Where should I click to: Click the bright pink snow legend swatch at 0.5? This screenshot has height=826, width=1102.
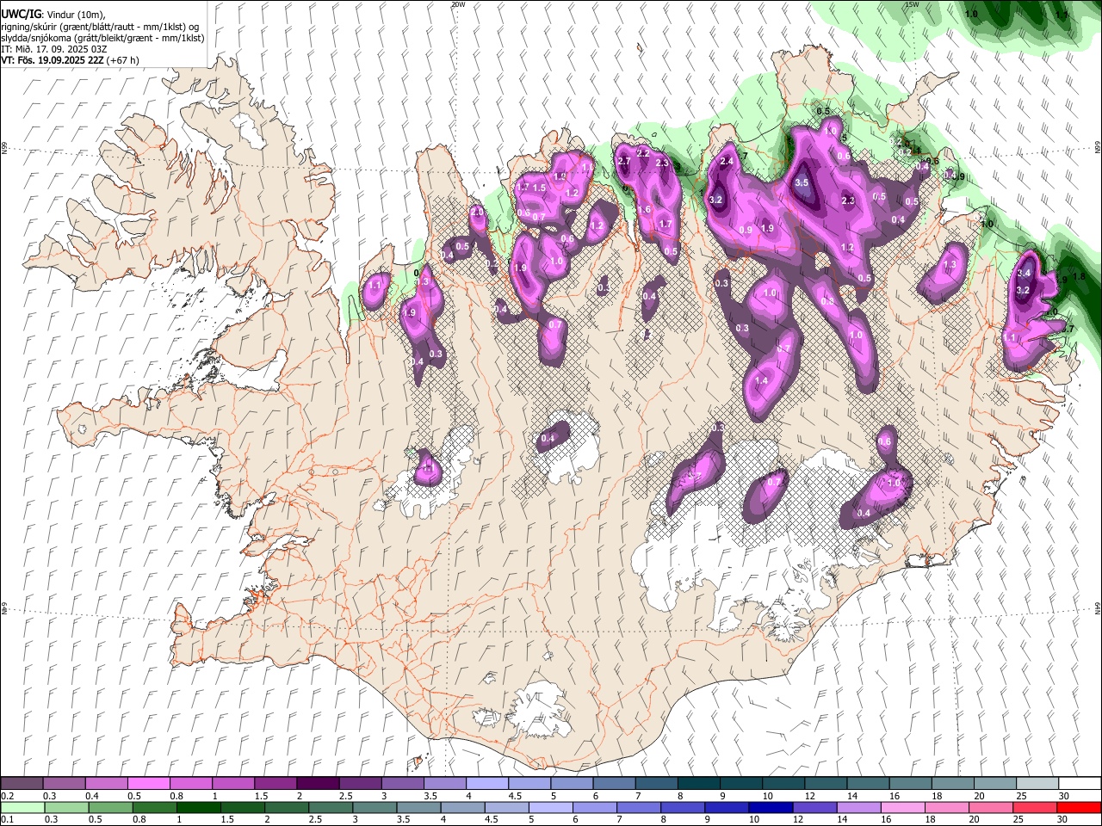pyautogui.click(x=148, y=783)
